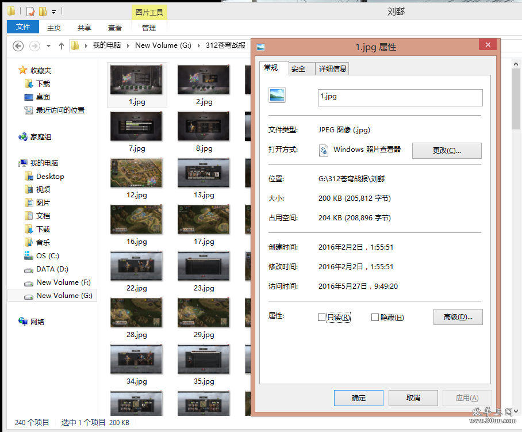Click the 取消 button
This screenshot has height=432, width=522.
(x=413, y=398)
